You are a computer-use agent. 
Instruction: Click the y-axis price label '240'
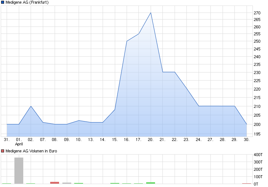point(257,57)
